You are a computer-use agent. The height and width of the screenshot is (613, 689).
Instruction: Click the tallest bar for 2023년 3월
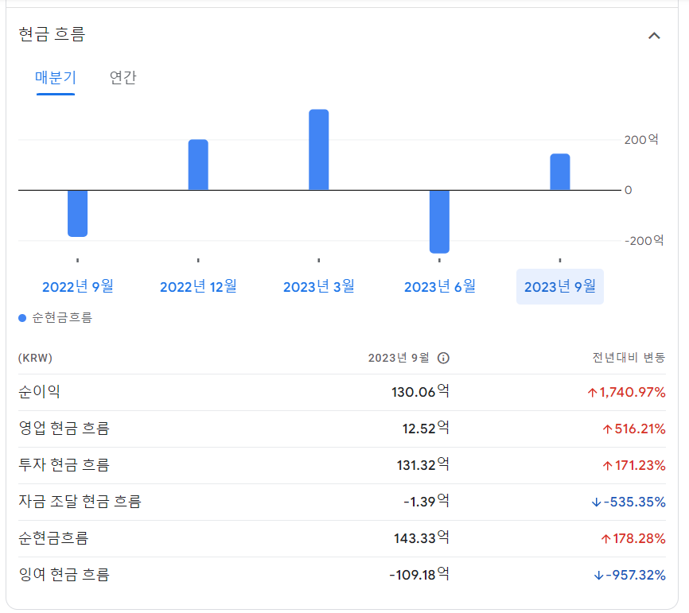point(318,149)
